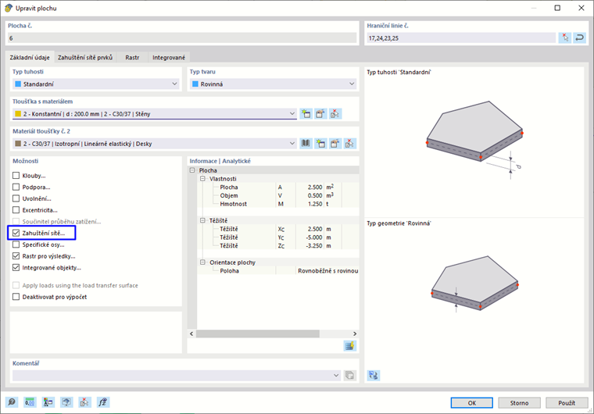The height and width of the screenshot is (414, 594).
Task: Click the OK button
Action: tap(471, 402)
